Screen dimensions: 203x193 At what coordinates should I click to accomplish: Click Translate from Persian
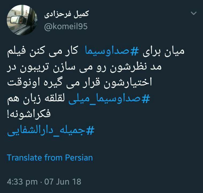click(x=50, y=158)
